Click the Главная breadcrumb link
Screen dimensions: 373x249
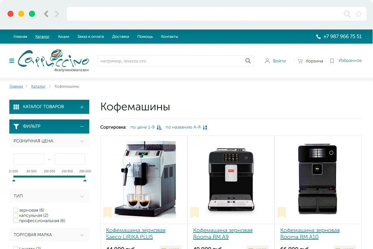coord(16,86)
